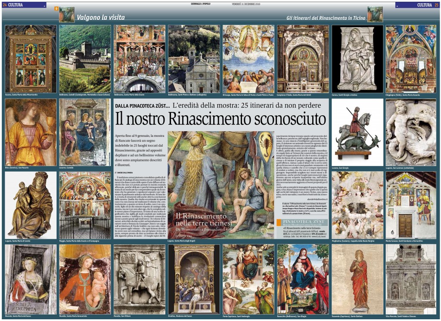Screen dimensions: 441x321
Task: Open the Magliasina angels ceiling fresco
Action: click(x=357, y=205)
